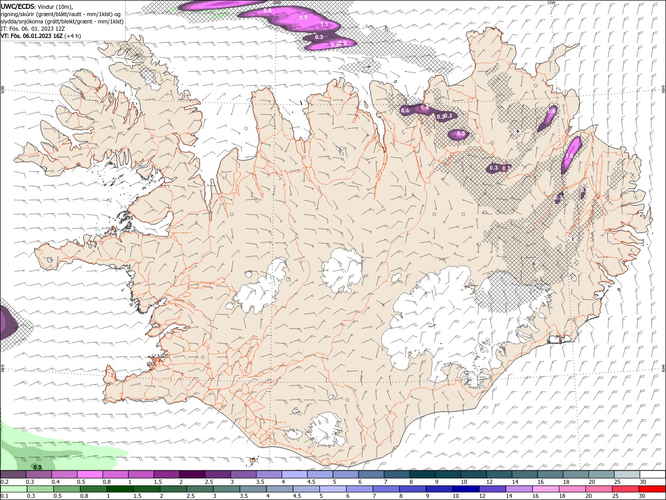The height and width of the screenshot is (500, 666).
Task: Pick the darkest purple 2 swatch in the top legend row
Action: [191, 474]
